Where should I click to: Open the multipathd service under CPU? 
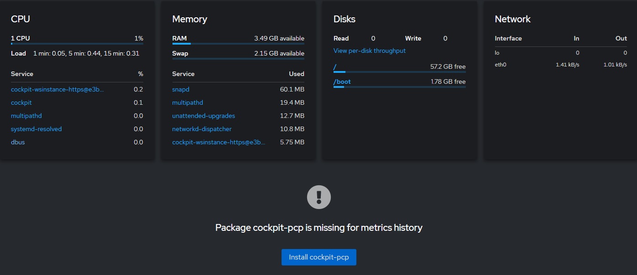pyautogui.click(x=26, y=116)
